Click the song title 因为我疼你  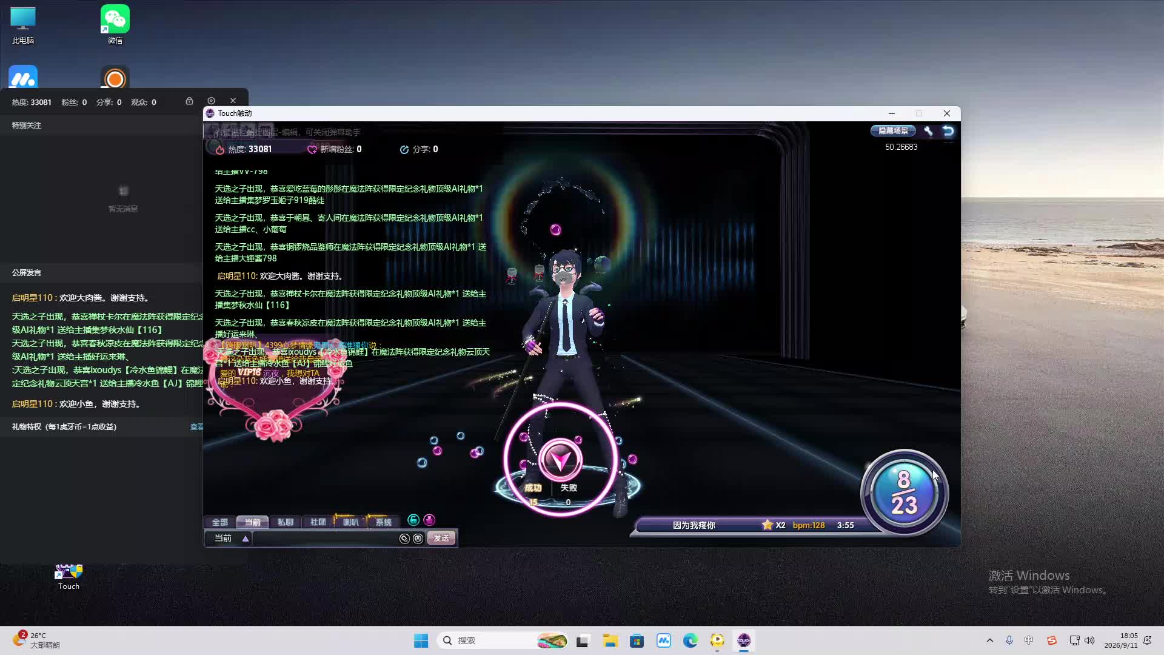point(694,525)
